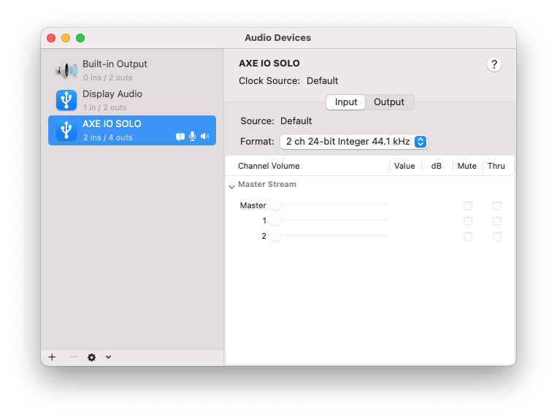
Task: Collapse the Master Stream section
Action: click(232, 186)
